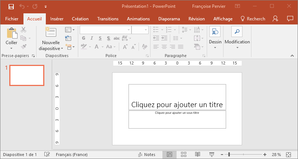Click the zoom slider handle
The image size is (298, 159).
229,155
